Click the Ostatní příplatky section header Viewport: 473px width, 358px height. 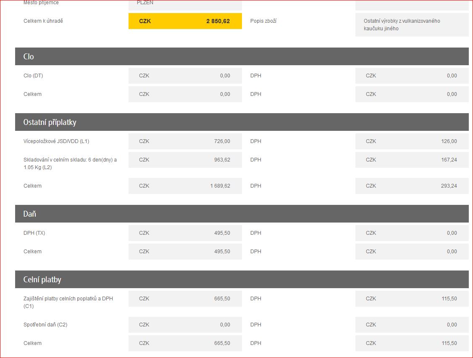242,122
